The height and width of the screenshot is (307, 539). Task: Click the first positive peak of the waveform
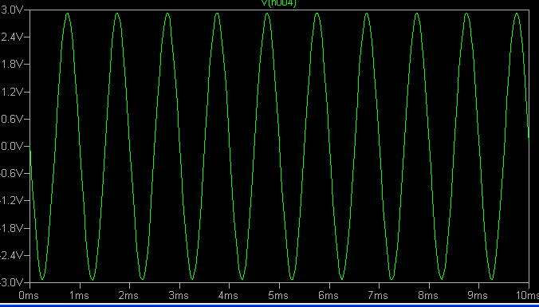point(67,14)
